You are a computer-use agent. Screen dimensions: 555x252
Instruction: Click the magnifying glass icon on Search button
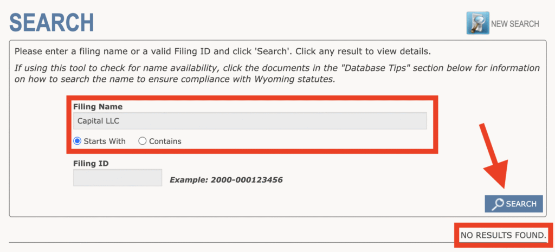497,204
